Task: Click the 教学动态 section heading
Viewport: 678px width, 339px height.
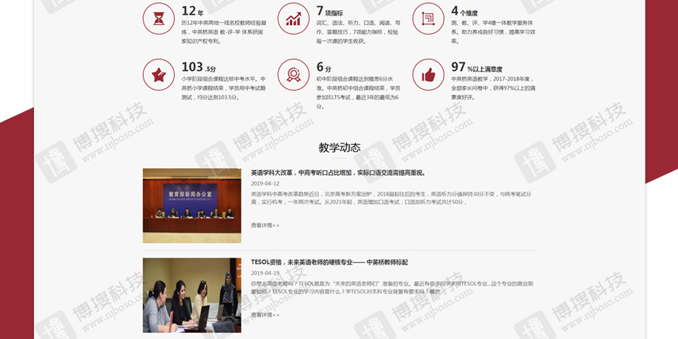Action: click(339, 147)
